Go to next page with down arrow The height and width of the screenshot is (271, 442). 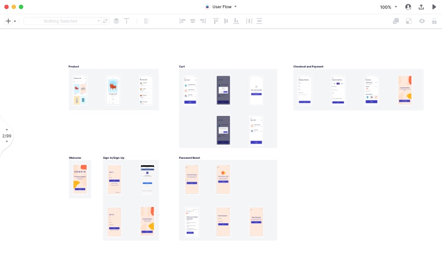(7, 142)
